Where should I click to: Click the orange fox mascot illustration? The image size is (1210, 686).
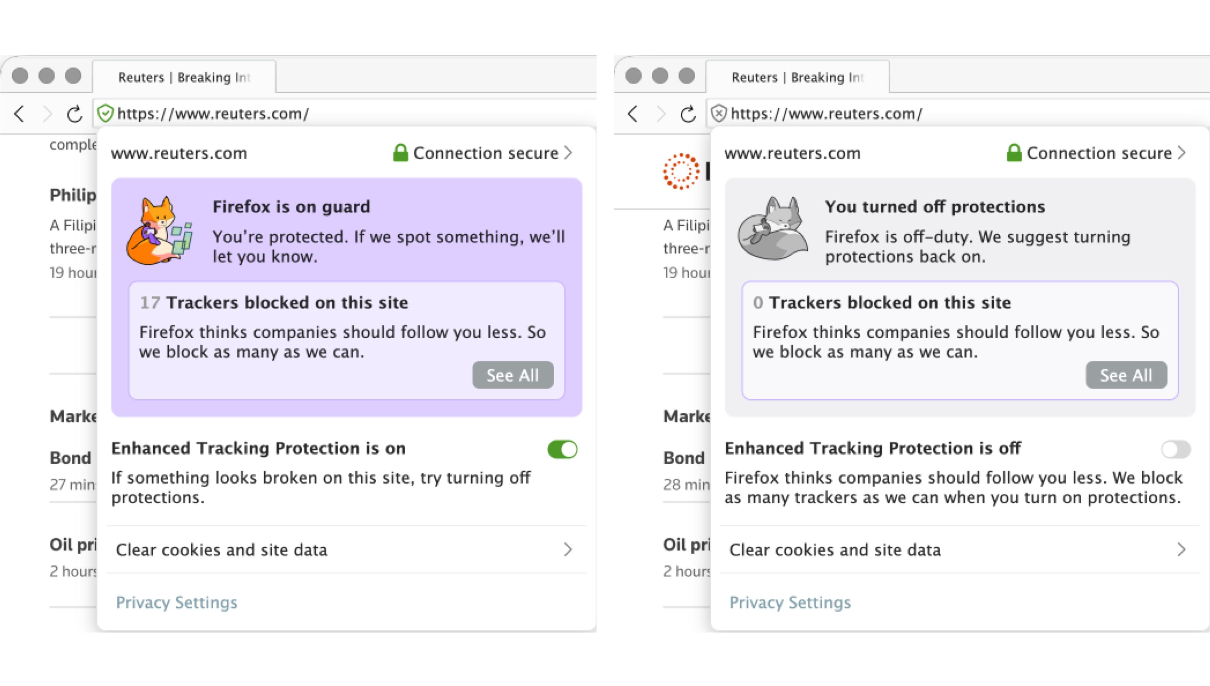(159, 231)
